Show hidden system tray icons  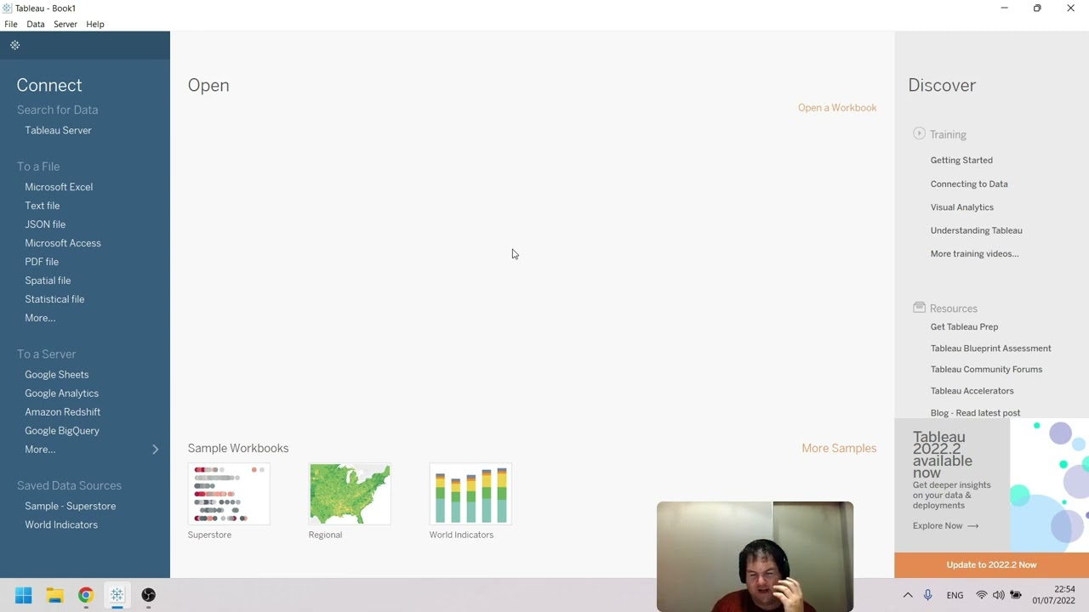tap(908, 595)
